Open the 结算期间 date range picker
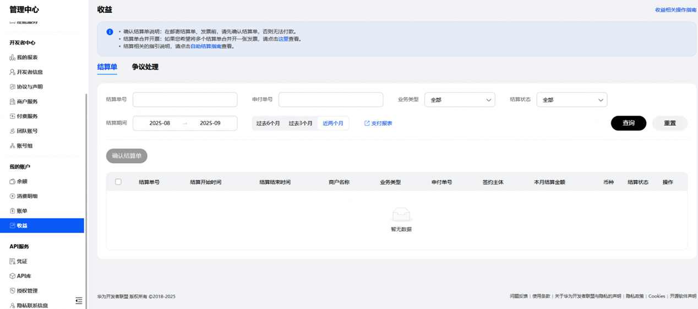This screenshot has width=698, height=309. click(185, 123)
